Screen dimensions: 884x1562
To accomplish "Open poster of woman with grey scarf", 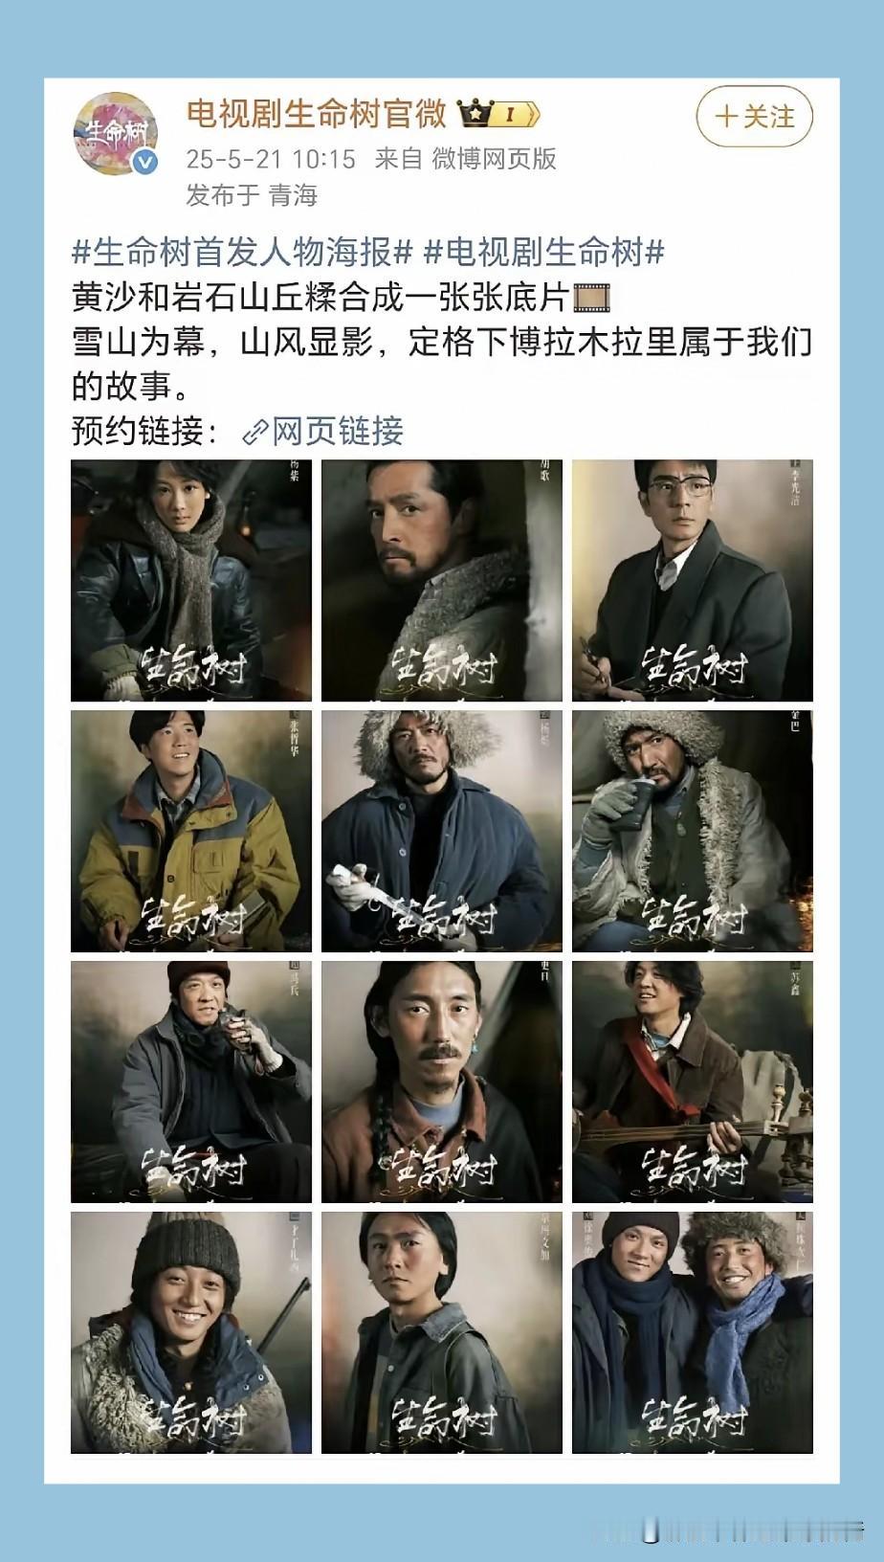I will tap(191, 580).
